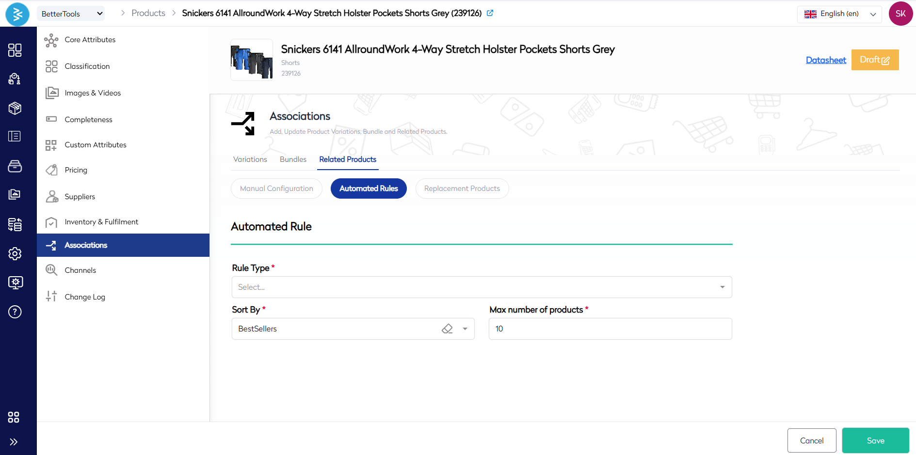
Task: Select the Replacement Products option
Action: (x=462, y=188)
